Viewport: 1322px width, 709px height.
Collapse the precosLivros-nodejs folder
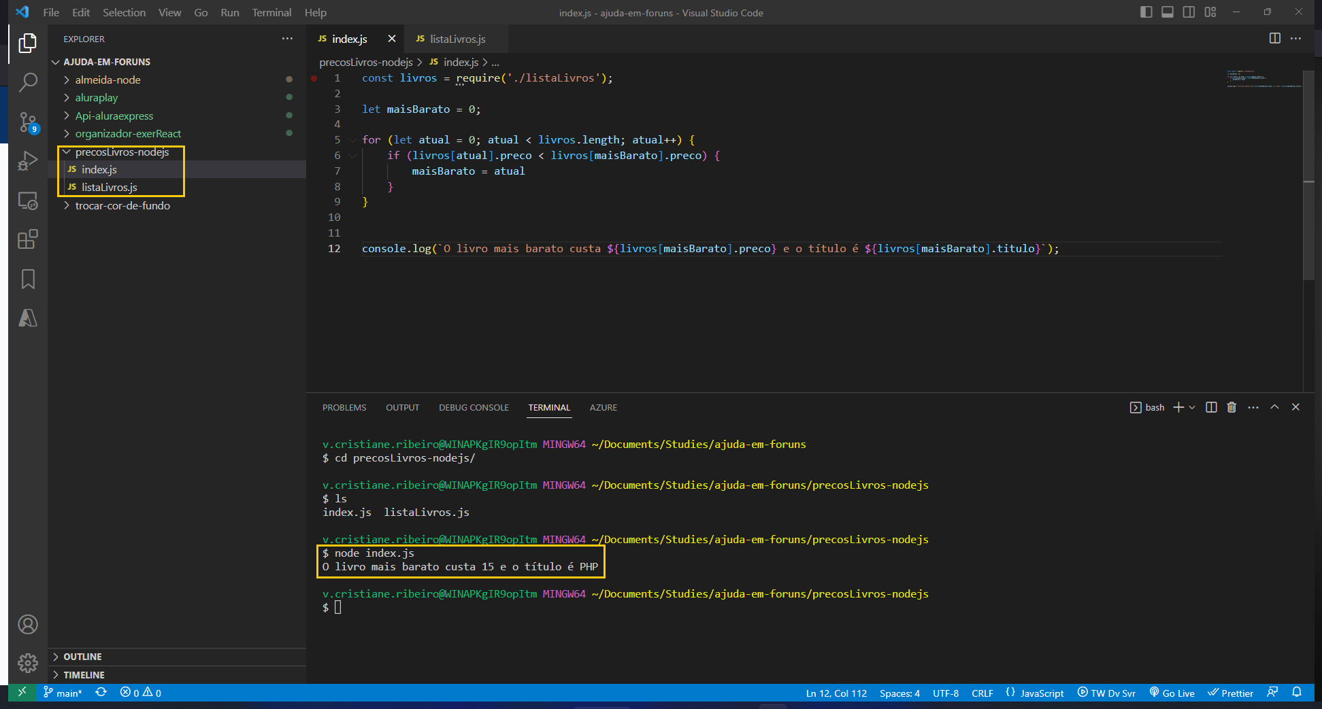point(177,152)
